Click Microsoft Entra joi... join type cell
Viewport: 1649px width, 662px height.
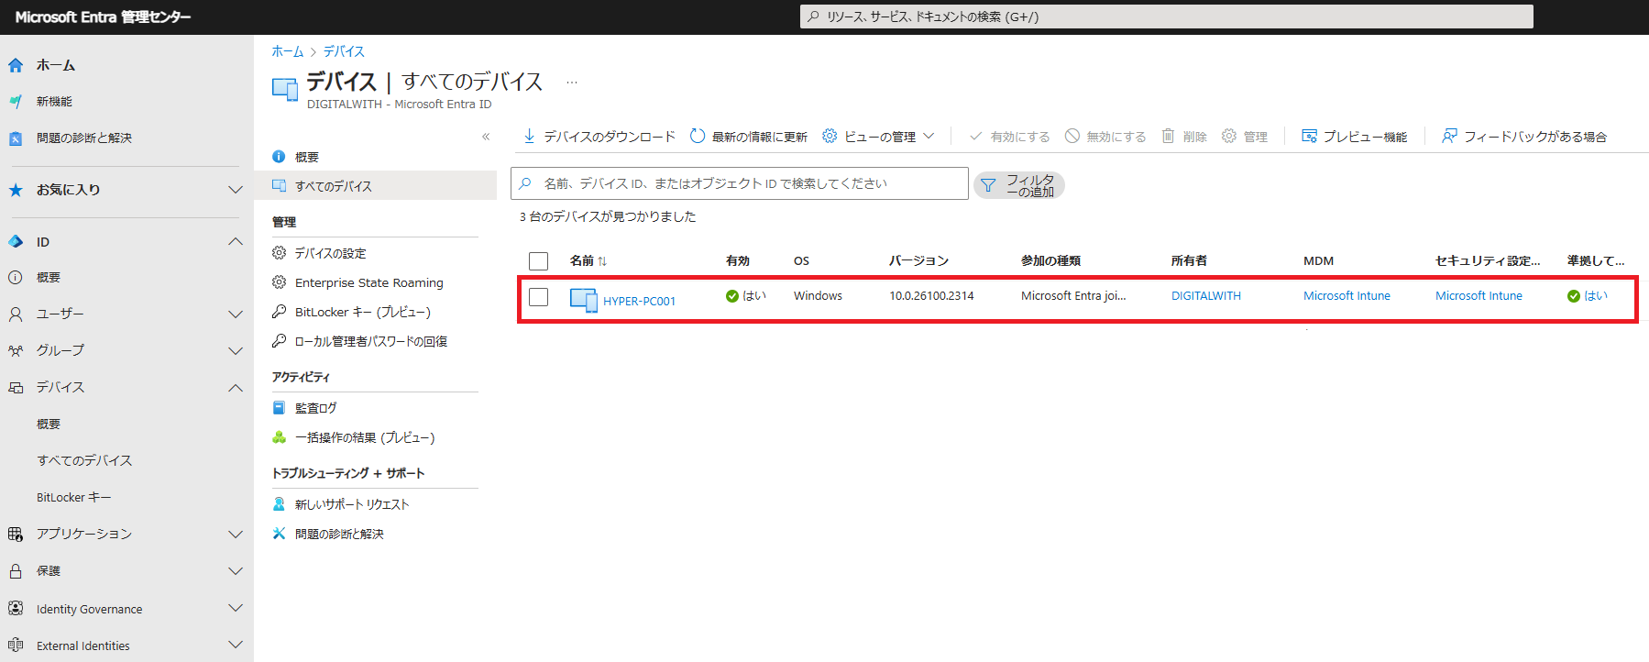tap(1073, 296)
